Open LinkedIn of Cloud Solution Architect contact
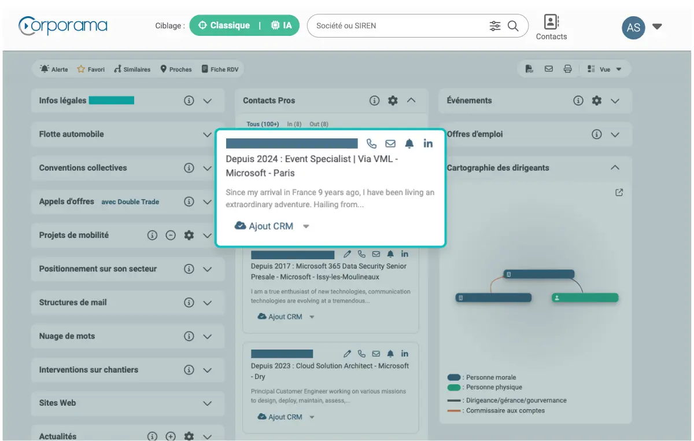 405,354
